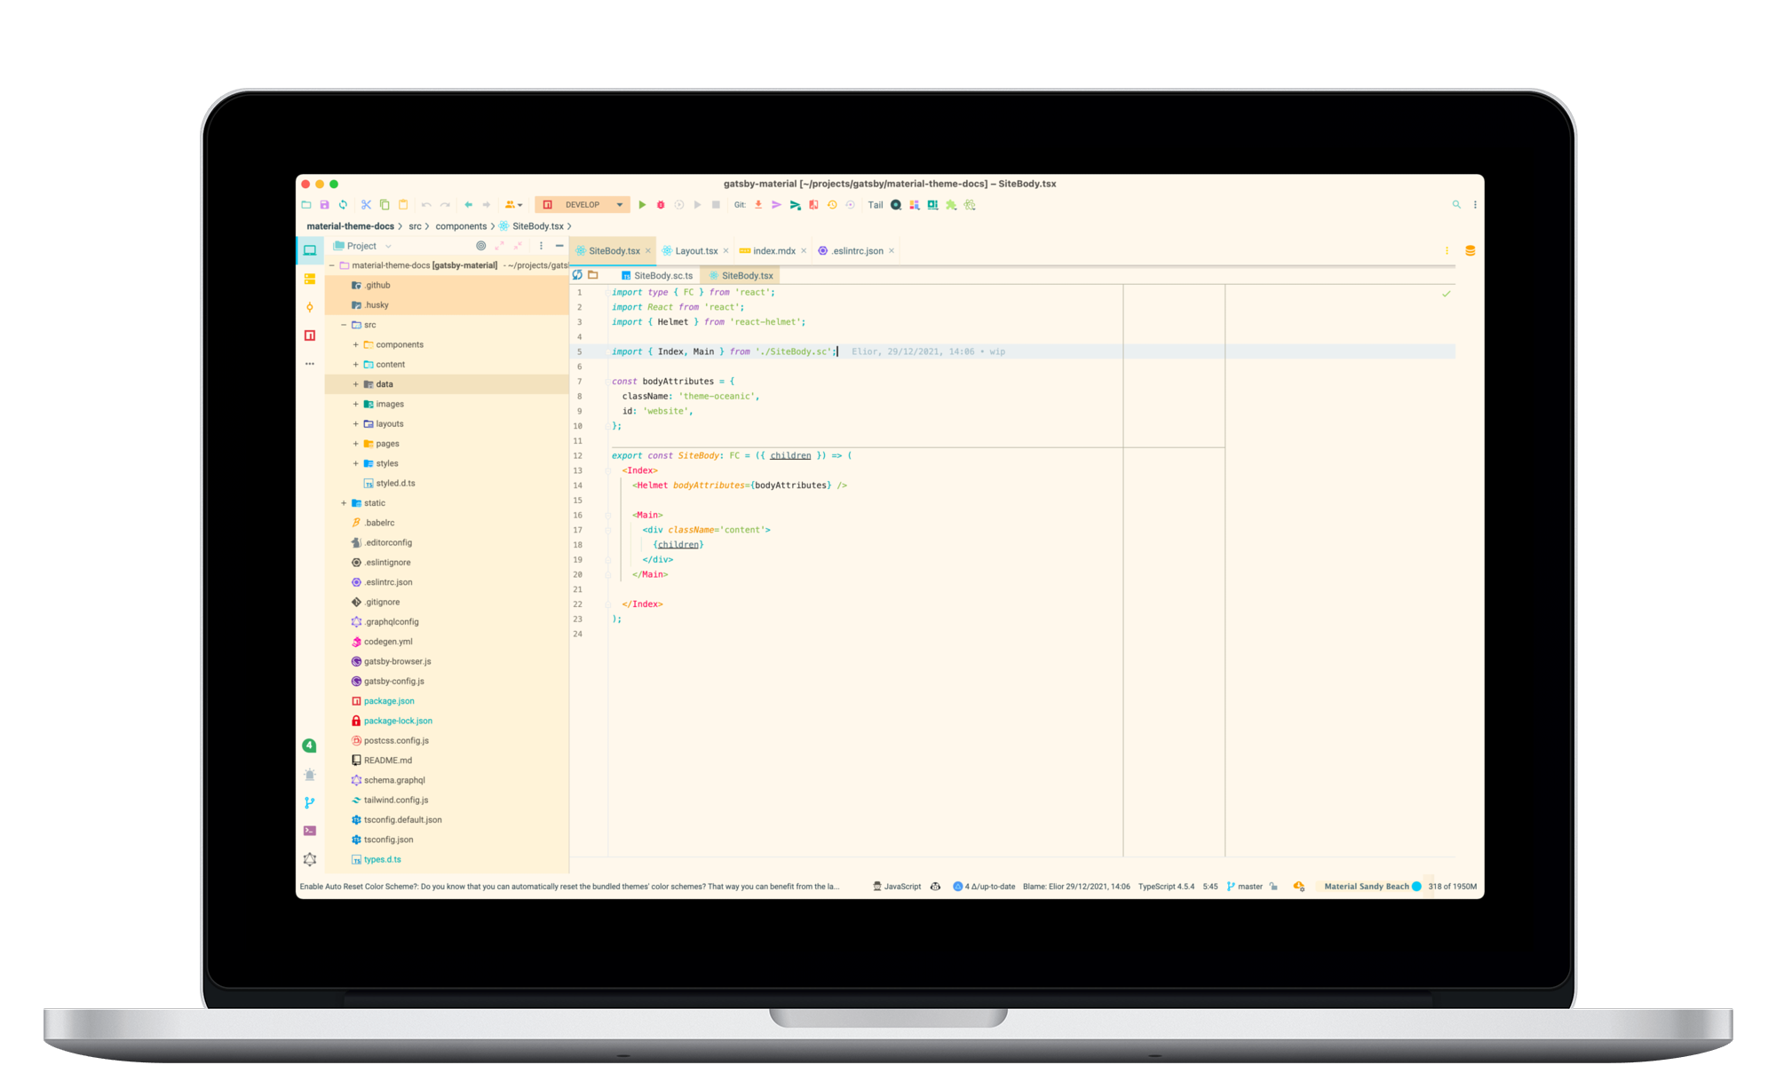Select the SiteBody.sc.ts related file tab
Viewport: 1776px width, 1065px height.
(x=657, y=276)
